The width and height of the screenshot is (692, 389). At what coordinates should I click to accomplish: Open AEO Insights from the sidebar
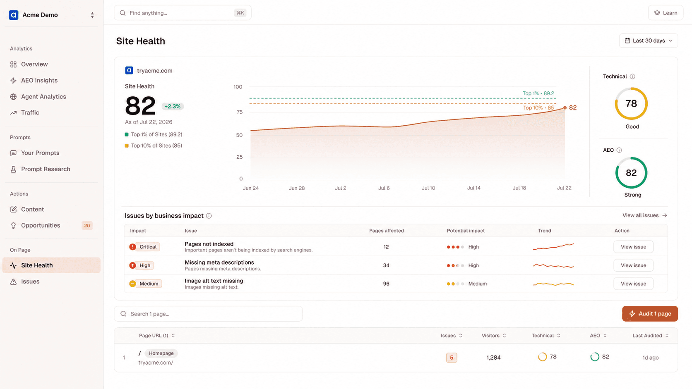point(39,80)
